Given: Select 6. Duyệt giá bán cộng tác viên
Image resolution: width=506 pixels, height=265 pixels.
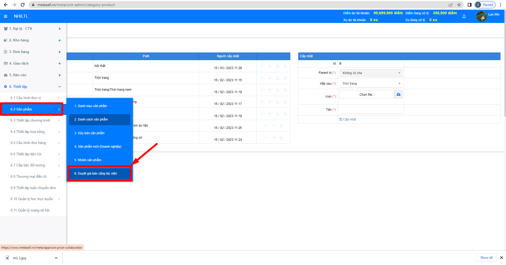Looking at the screenshot, I should click(99, 174).
